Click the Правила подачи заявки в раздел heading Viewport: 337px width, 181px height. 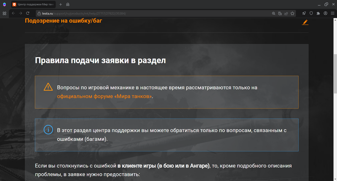click(100, 60)
